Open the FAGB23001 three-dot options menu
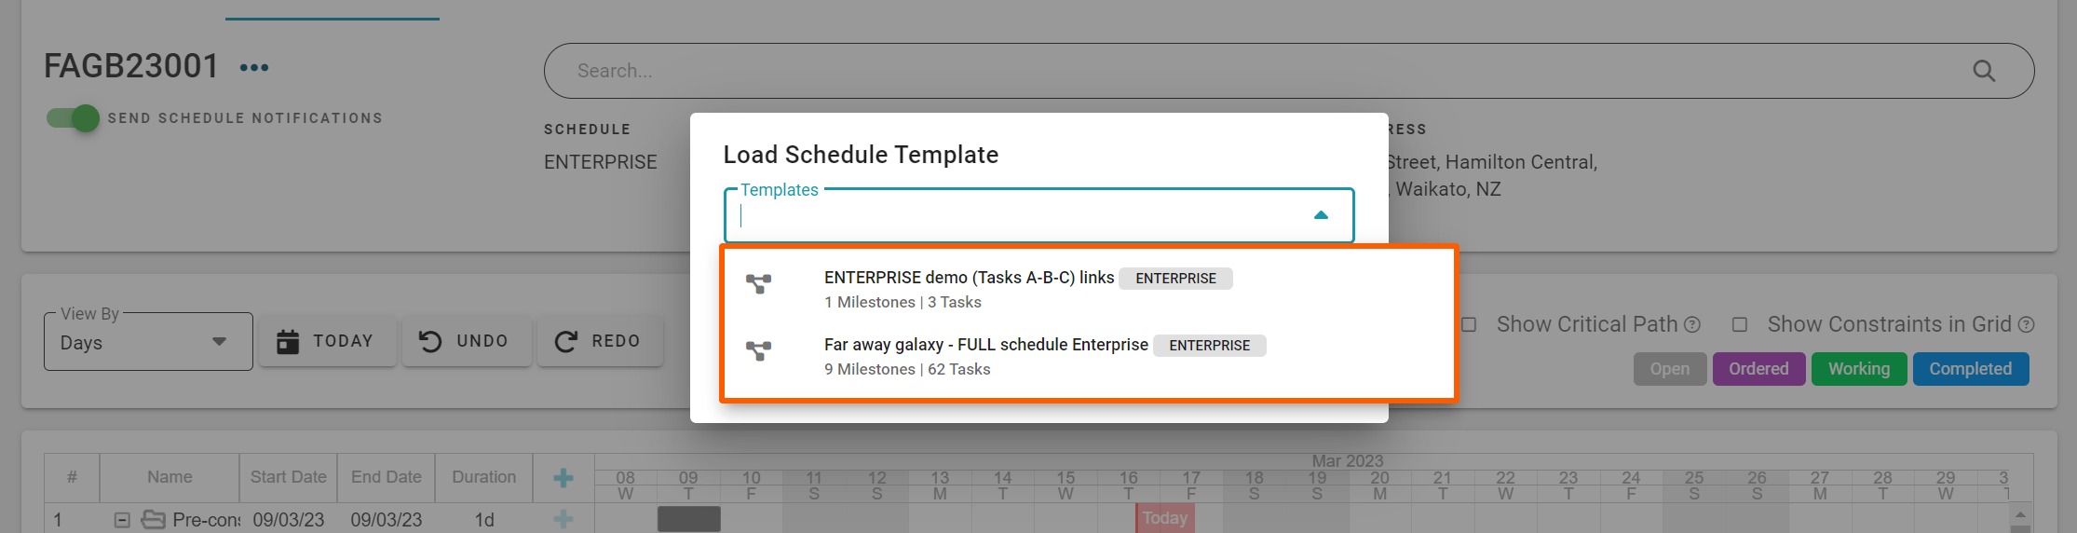Image resolution: width=2077 pixels, height=533 pixels. [253, 67]
